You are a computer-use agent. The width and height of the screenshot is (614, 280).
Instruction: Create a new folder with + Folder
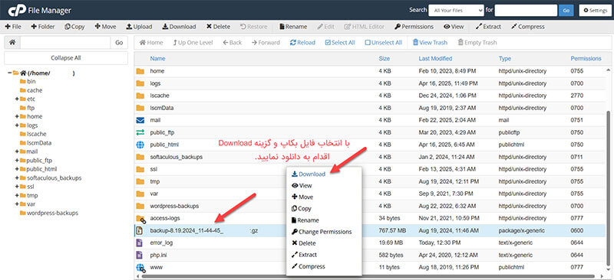(x=43, y=27)
